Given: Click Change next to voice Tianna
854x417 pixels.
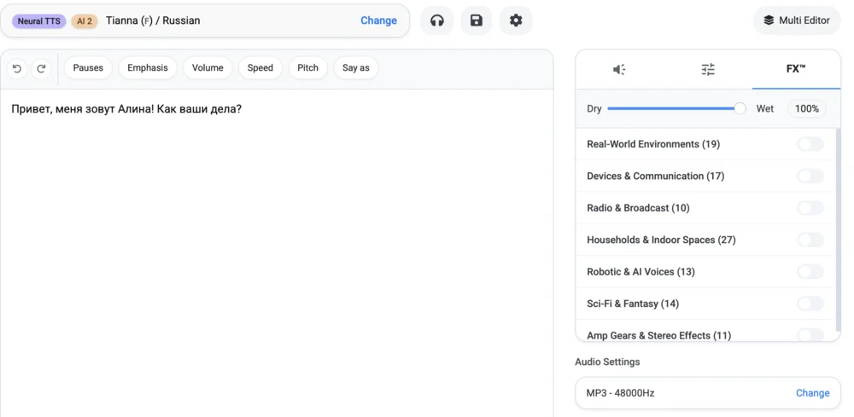Looking at the screenshot, I should 378,20.
